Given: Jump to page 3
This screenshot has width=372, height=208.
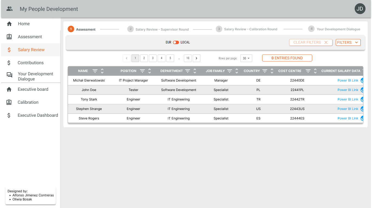Looking at the screenshot, I should (153, 58).
